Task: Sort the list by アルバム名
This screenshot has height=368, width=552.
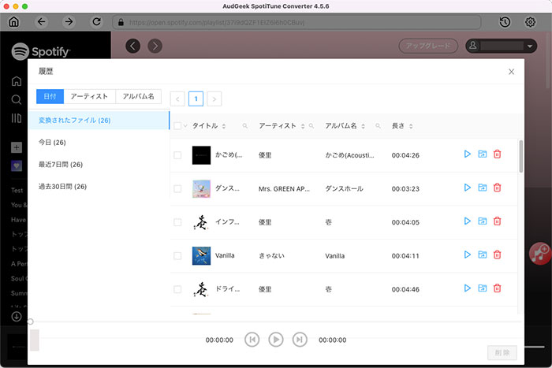Action: tap(363, 126)
